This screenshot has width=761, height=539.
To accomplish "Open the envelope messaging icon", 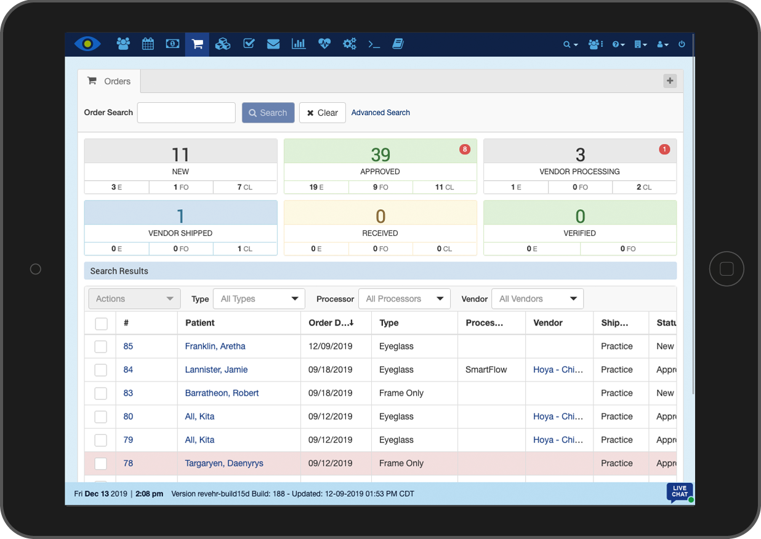I will coord(273,44).
